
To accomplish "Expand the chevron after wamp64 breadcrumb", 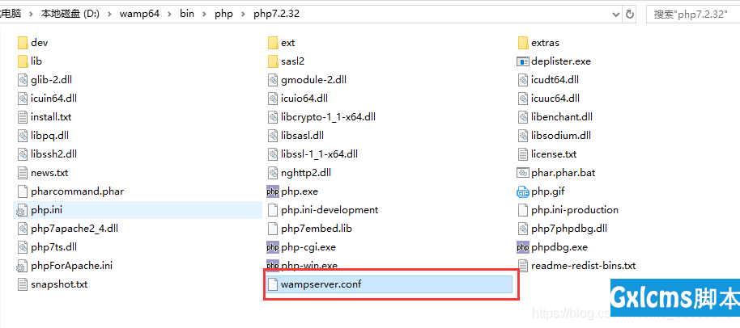I will (x=169, y=14).
